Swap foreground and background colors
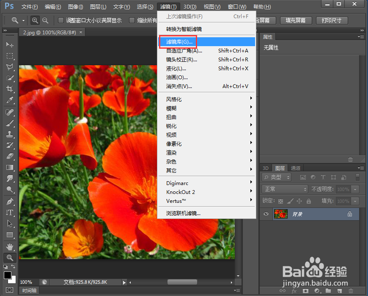Viewport: 368px width, 296px height. [x=14, y=266]
